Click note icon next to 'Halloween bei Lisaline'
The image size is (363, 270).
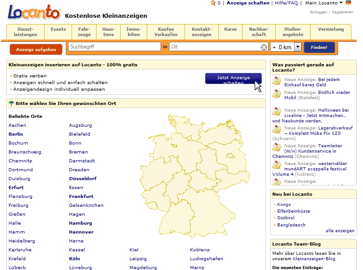tap(276, 111)
